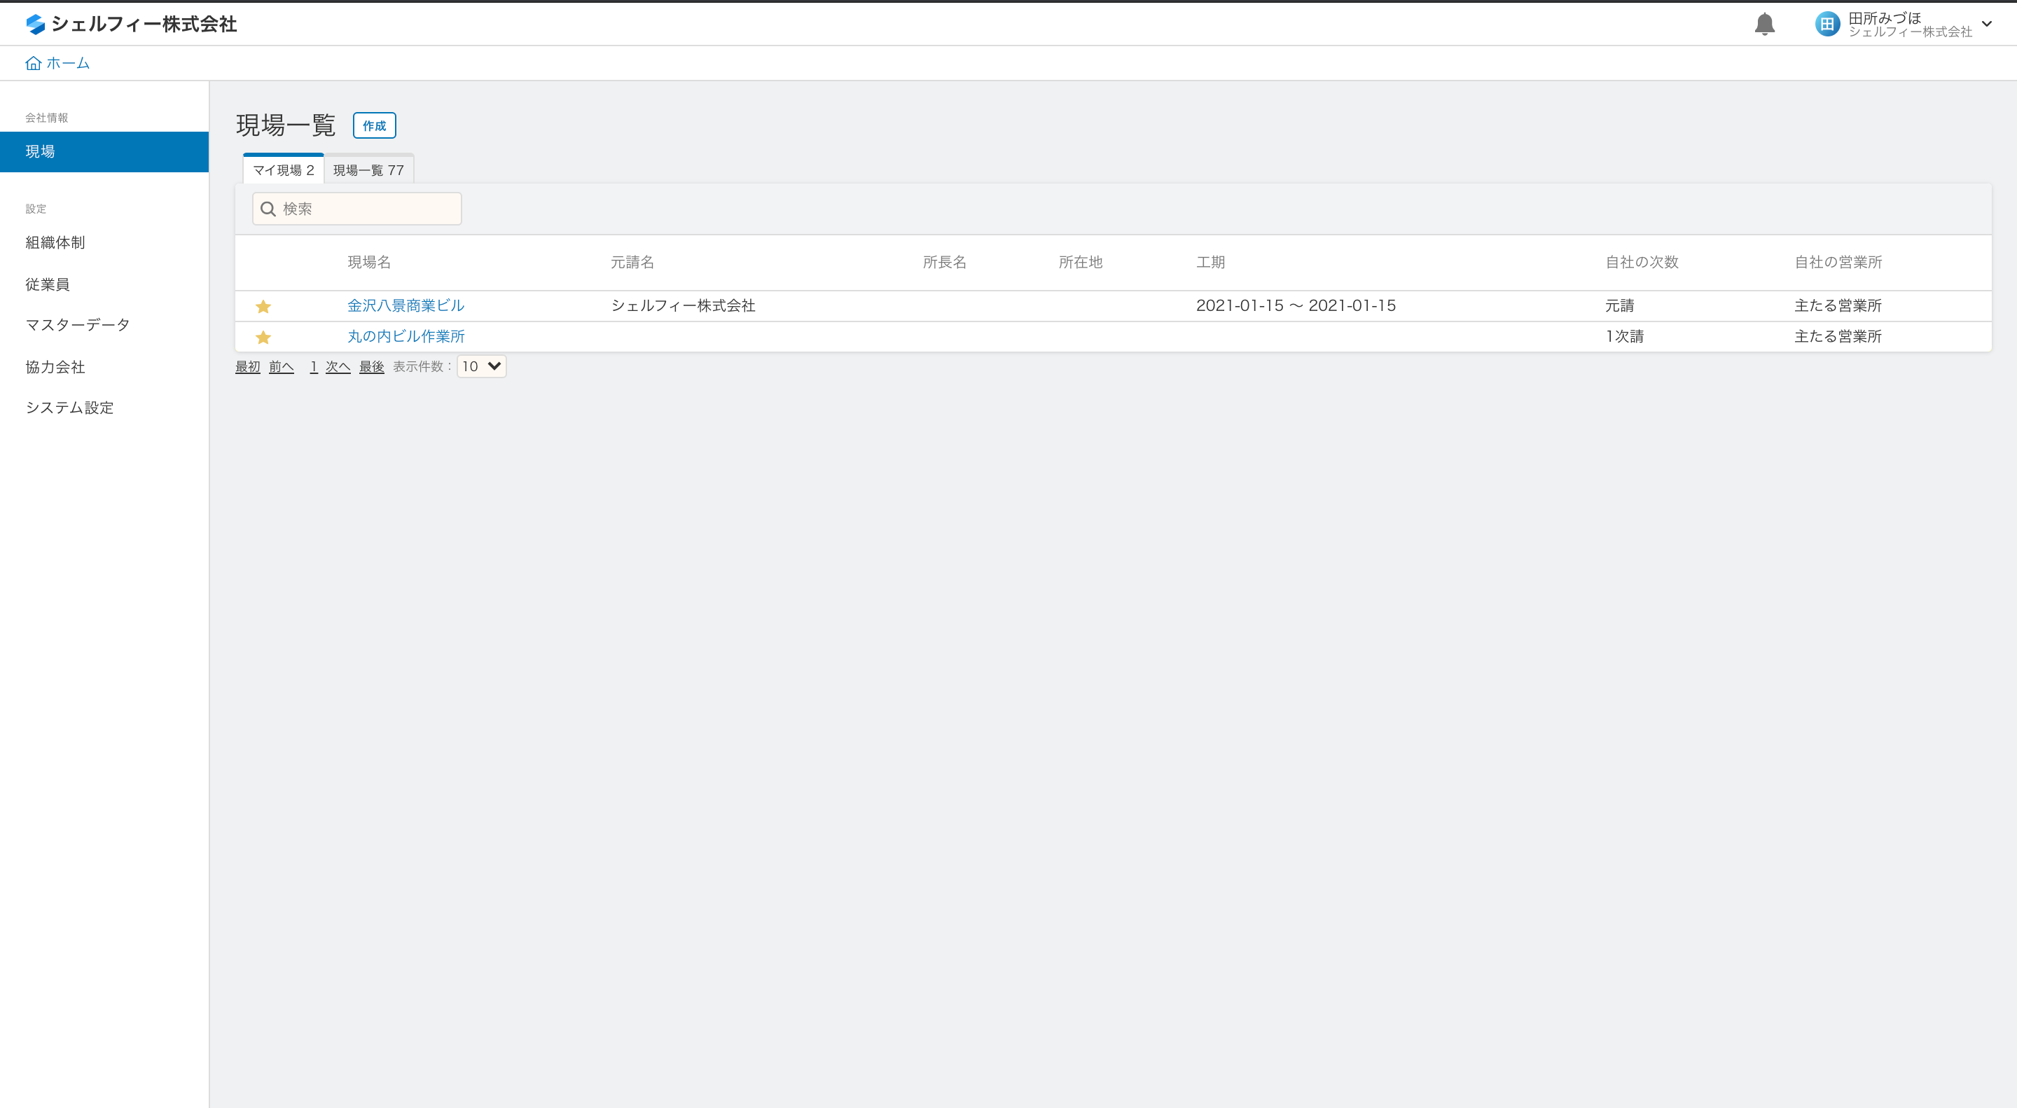Viewport: 2017px width, 1108px height.
Task: Click the Shelfy company logo icon
Action: point(35,25)
